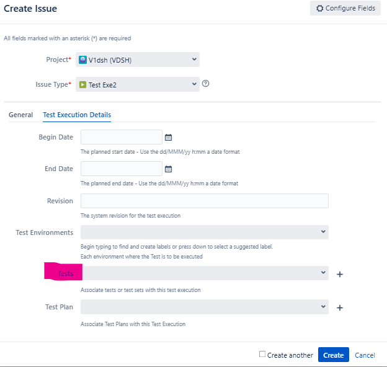Screen dimensions: 387x367
Task: Focus the Begin Date input field
Action: click(x=121, y=137)
